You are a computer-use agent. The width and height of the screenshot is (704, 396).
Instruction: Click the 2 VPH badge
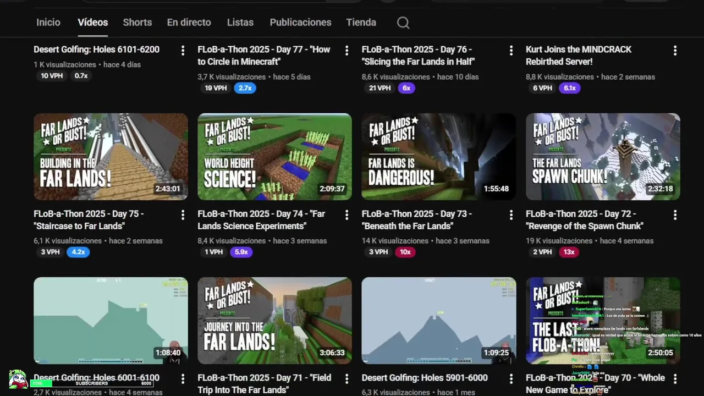tap(542, 252)
